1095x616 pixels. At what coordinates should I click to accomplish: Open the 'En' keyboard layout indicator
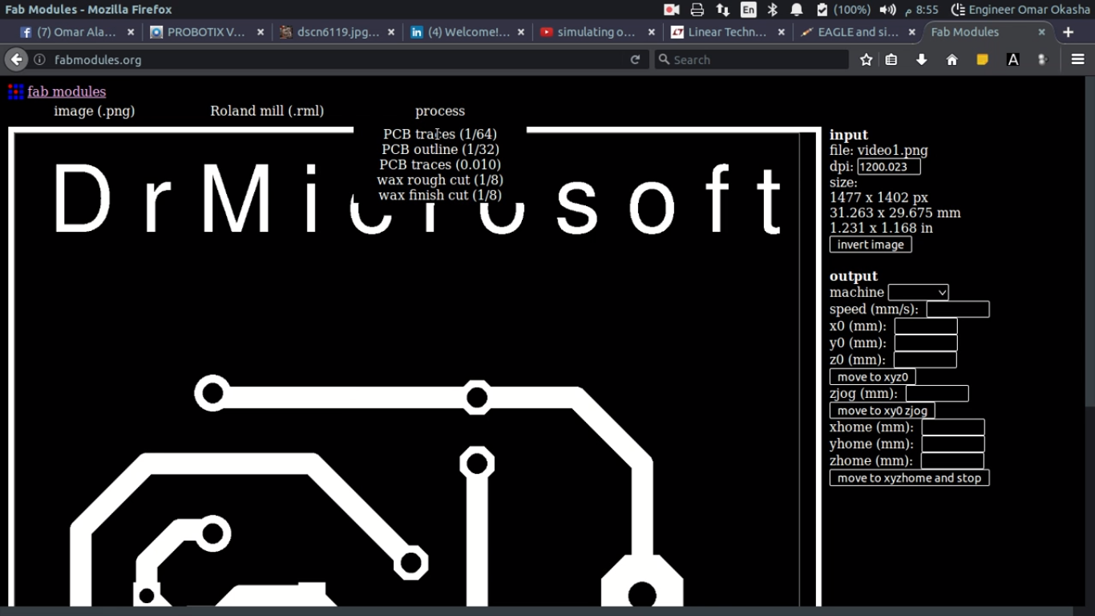point(748,10)
